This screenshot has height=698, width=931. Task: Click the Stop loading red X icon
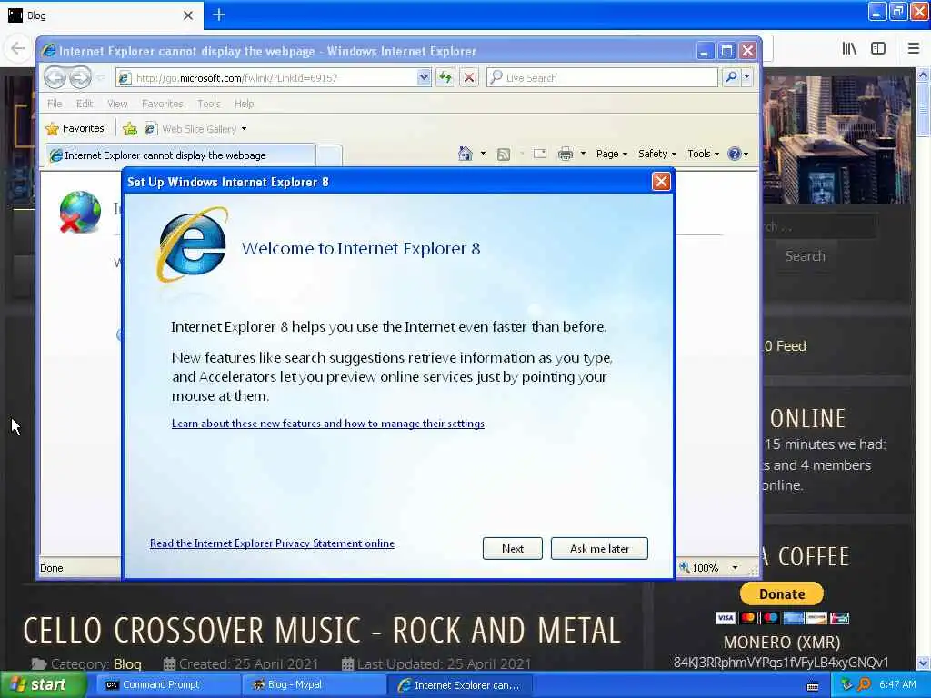coord(469,77)
